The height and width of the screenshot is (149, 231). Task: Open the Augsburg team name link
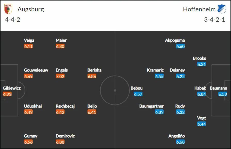point(31,9)
